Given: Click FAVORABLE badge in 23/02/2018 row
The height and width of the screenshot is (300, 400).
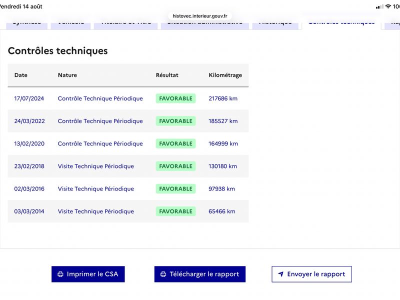Looking at the screenshot, I should click(176, 166).
